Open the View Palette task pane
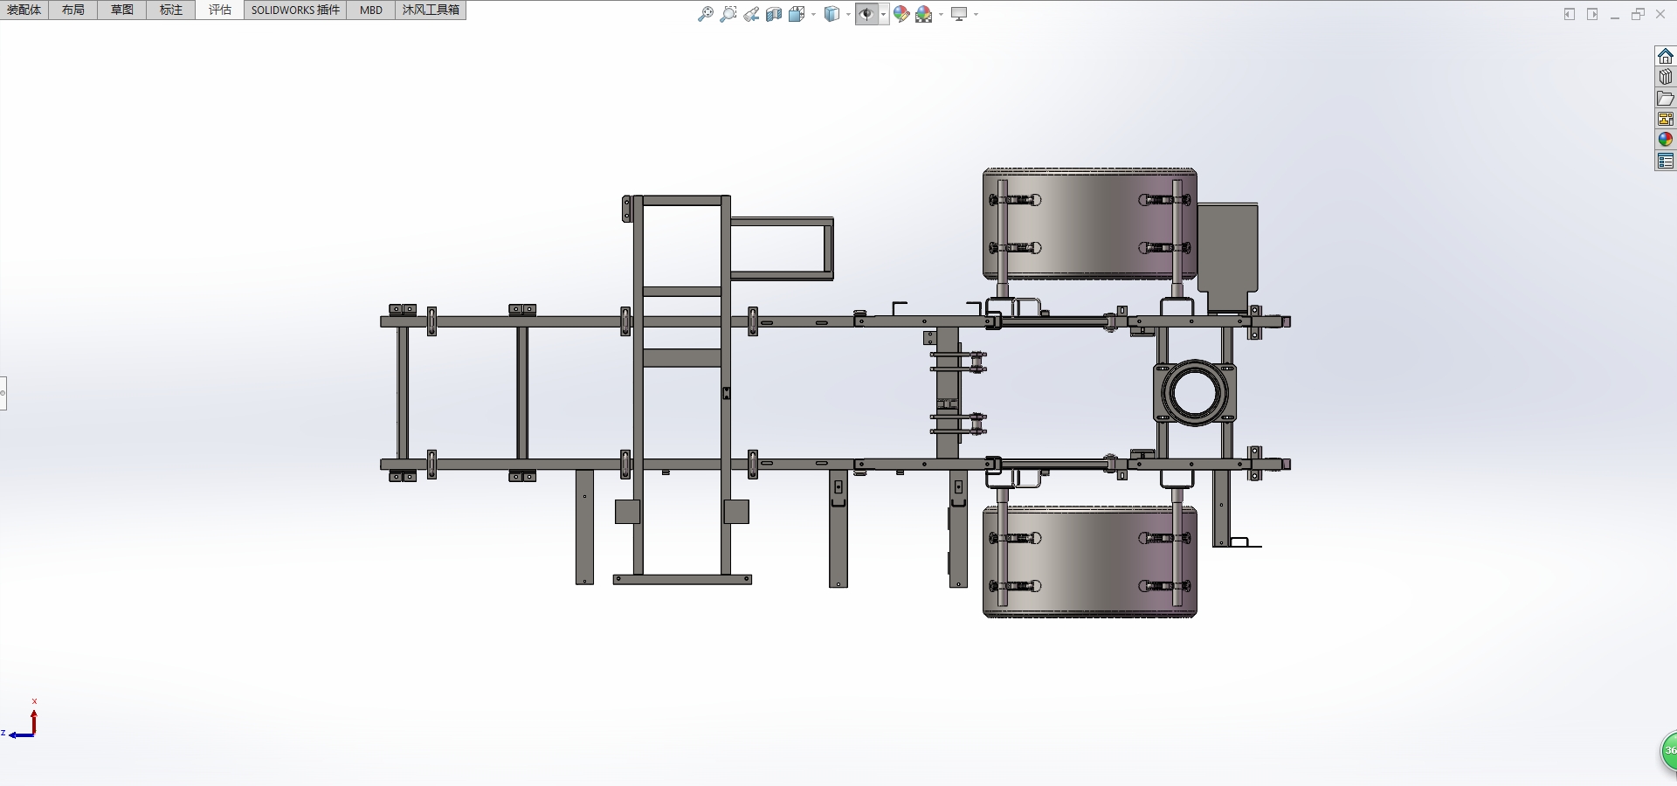 click(1666, 119)
